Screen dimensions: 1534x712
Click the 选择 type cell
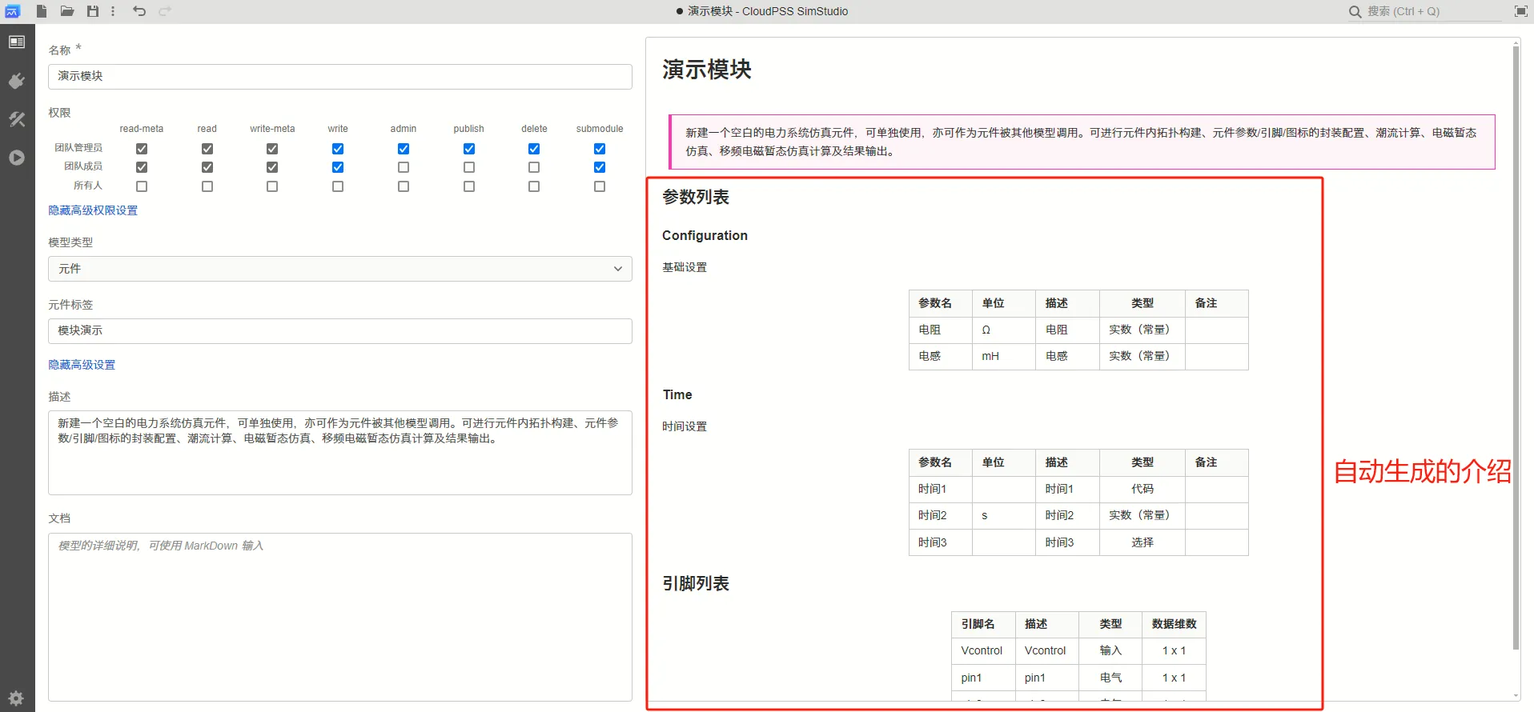1142,542
